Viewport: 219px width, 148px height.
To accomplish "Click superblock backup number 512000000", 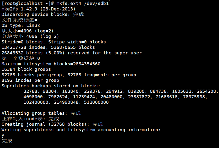I will (x=96, y=102).
